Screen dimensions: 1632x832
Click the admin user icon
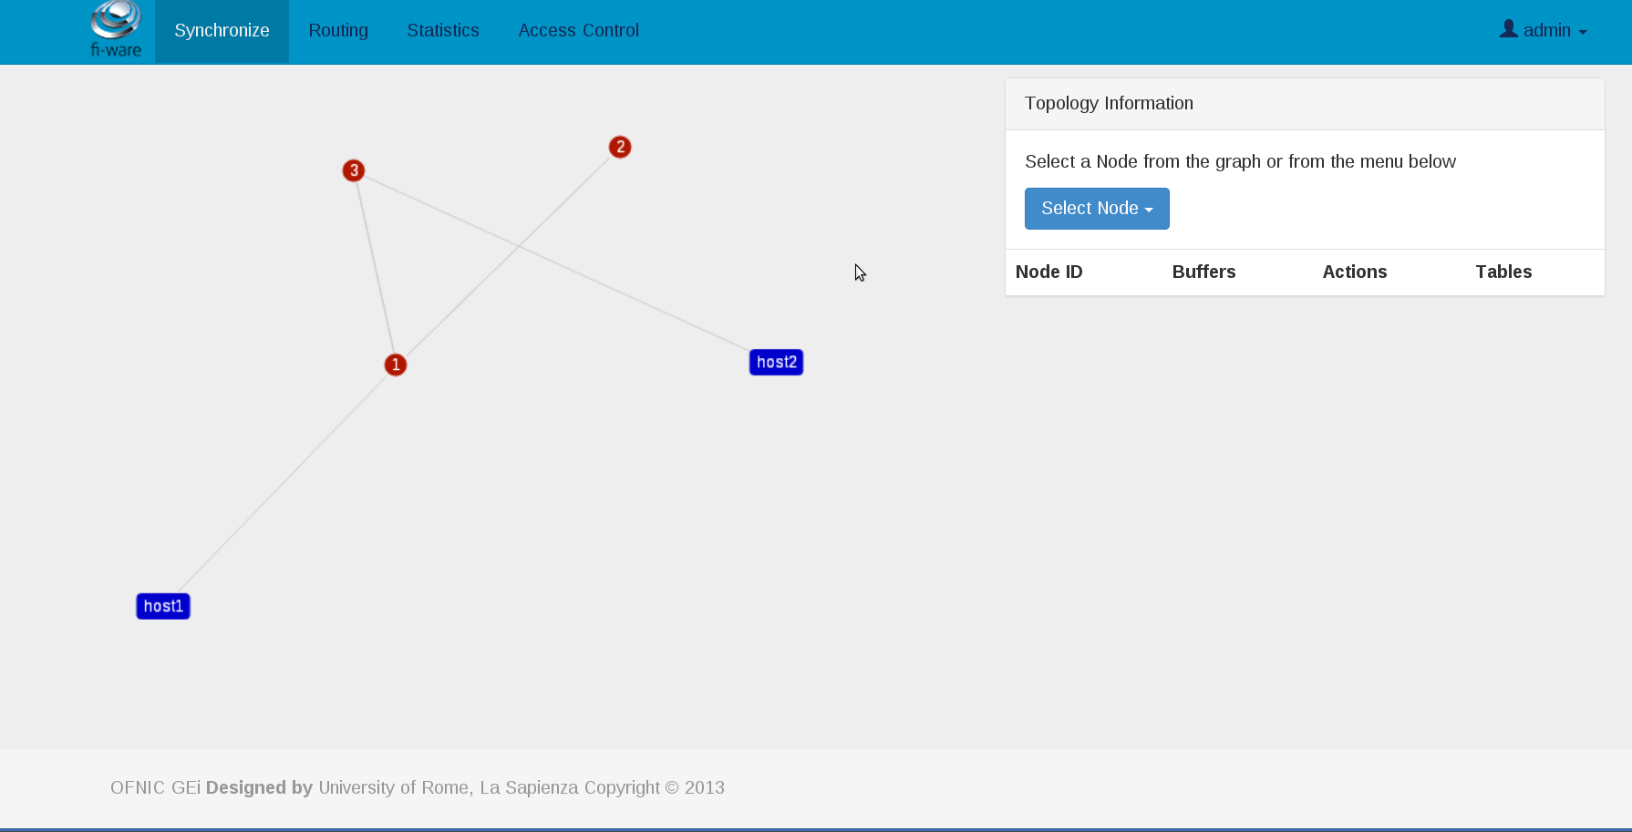pyautogui.click(x=1509, y=29)
